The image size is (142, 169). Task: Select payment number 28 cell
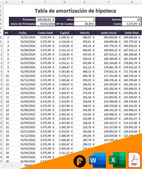[7, 153]
